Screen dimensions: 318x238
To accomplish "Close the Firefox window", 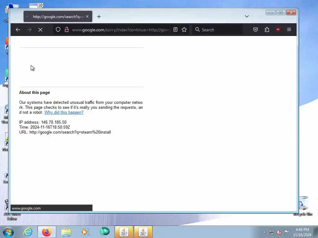I will click(291, 12).
